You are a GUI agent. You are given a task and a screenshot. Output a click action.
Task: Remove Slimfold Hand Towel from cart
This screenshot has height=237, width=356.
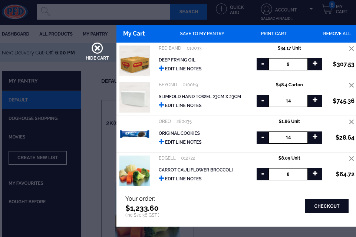click(351, 85)
